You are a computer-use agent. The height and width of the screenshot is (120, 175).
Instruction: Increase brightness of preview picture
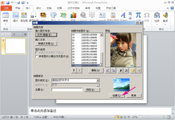coord(133,70)
